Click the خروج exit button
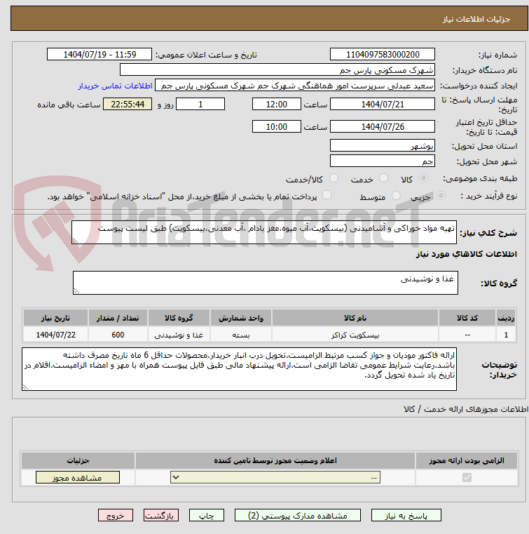This screenshot has height=534, width=529. [x=115, y=515]
